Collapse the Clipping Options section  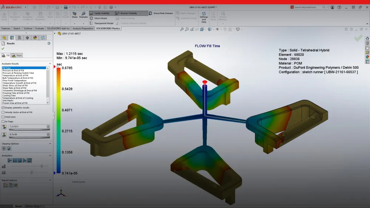50,143
